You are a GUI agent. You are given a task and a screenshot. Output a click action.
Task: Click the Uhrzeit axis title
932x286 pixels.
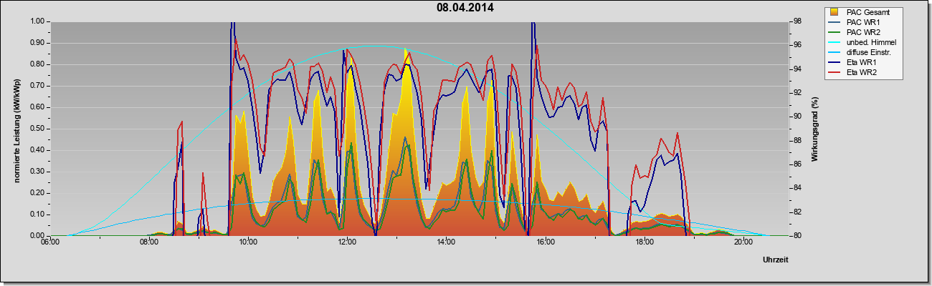[x=776, y=260]
